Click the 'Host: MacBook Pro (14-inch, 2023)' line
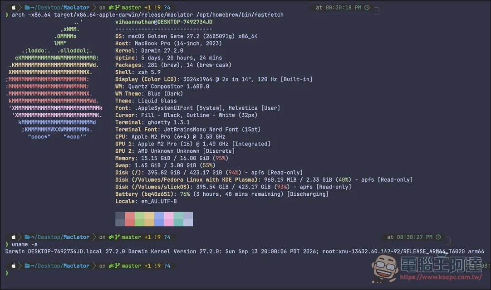The height and width of the screenshot is (290, 491). click(x=168, y=43)
